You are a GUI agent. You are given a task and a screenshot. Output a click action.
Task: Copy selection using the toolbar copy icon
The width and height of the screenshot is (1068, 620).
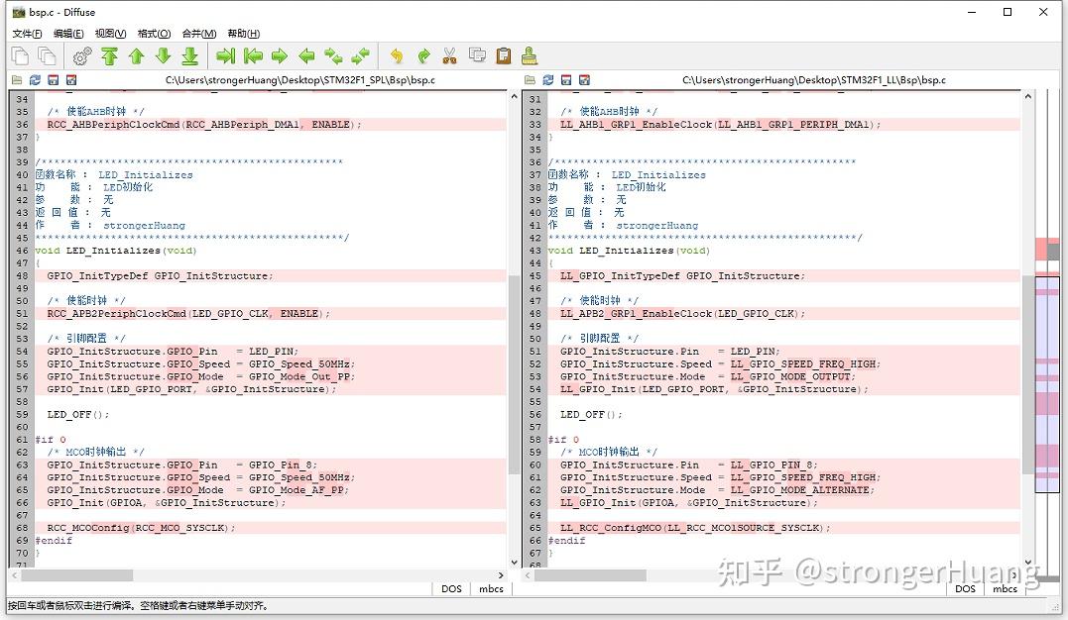tap(477, 55)
